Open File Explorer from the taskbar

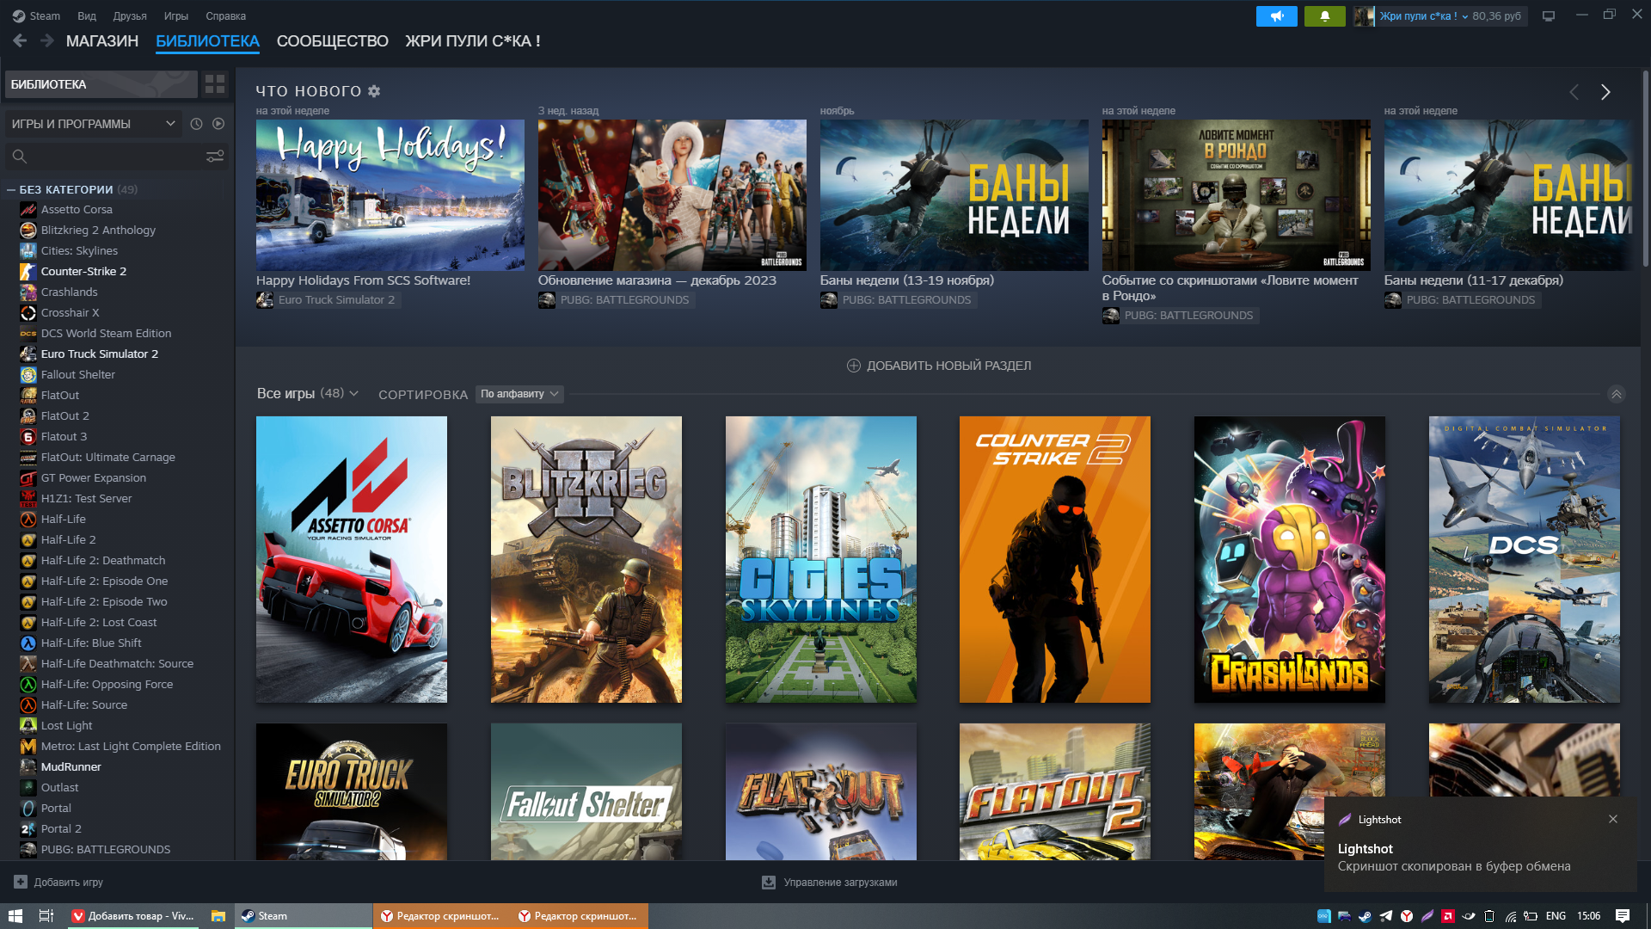(218, 916)
